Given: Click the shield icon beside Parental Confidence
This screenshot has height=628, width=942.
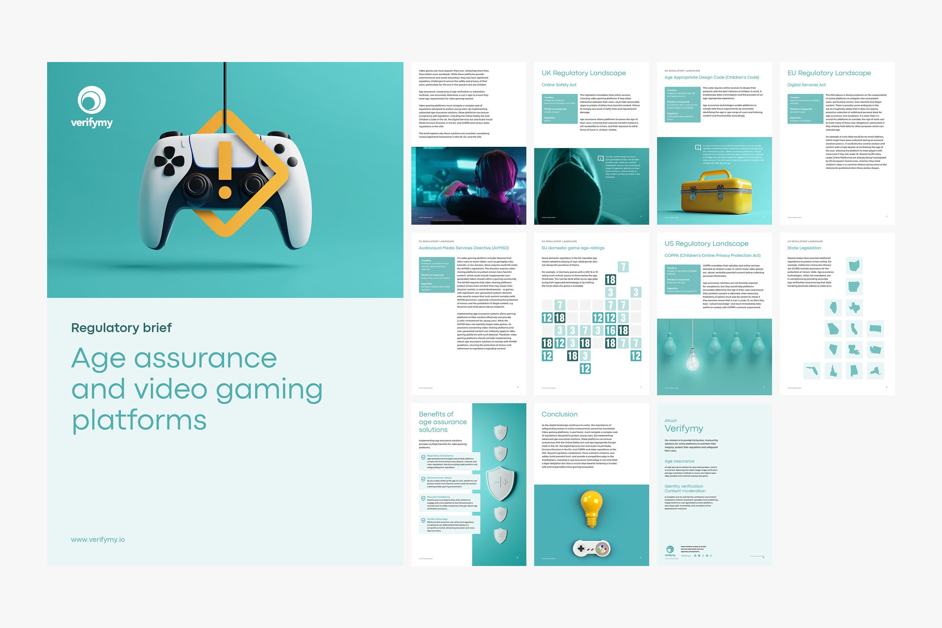Looking at the screenshot, I should click(x=423, y=498).
